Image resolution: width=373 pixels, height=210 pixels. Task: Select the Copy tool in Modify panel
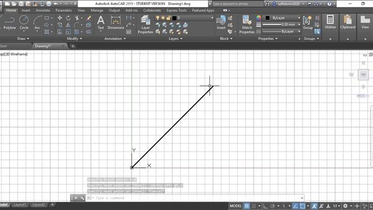59,24
